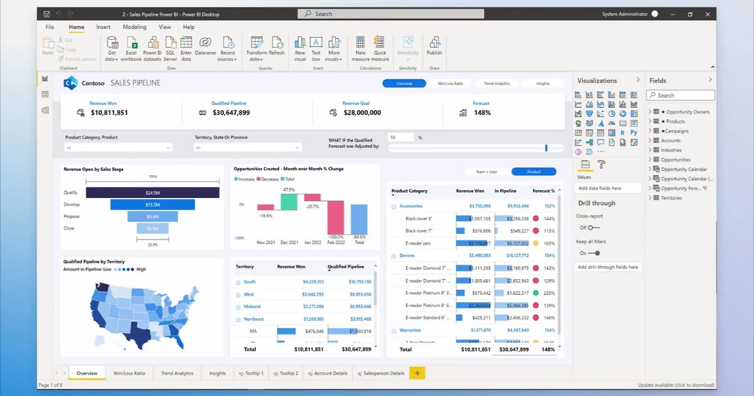This screenshot has height=396, width=754.
Task: Open Excel workbook data source
Action: click(x=131, y=43)
